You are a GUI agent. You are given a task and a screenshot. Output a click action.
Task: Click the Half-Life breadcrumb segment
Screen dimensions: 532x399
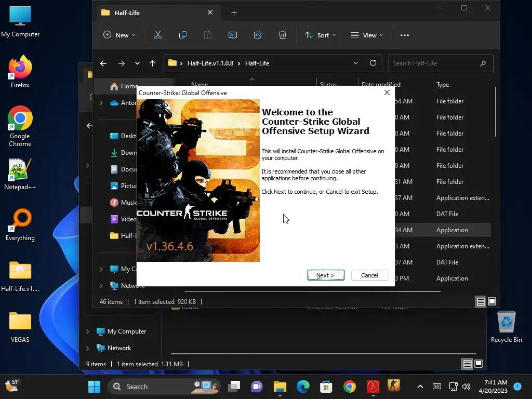(x=257, y=63)
